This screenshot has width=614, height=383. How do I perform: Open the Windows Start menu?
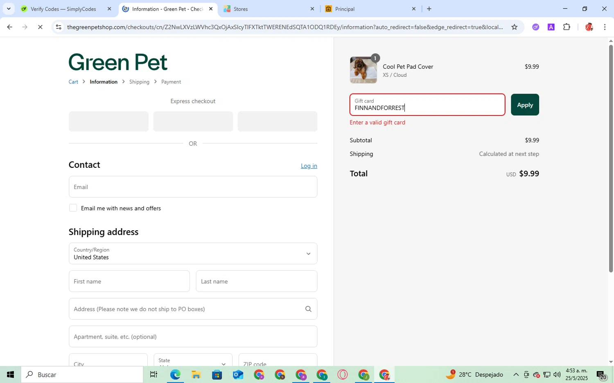[10, 374]
